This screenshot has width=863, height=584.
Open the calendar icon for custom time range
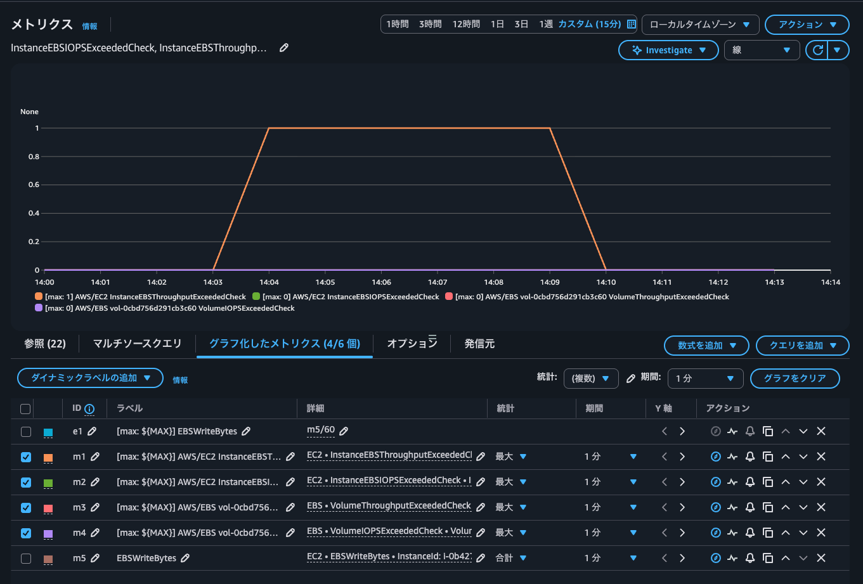click(631, 24)
